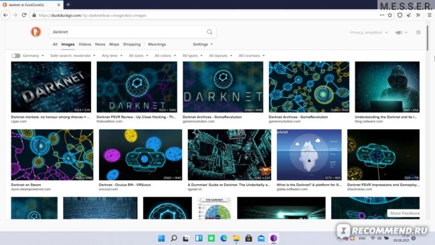Open the blog.radware.com source link
Image resolution: width=435 pixels, height=245 pixels.
369,122
